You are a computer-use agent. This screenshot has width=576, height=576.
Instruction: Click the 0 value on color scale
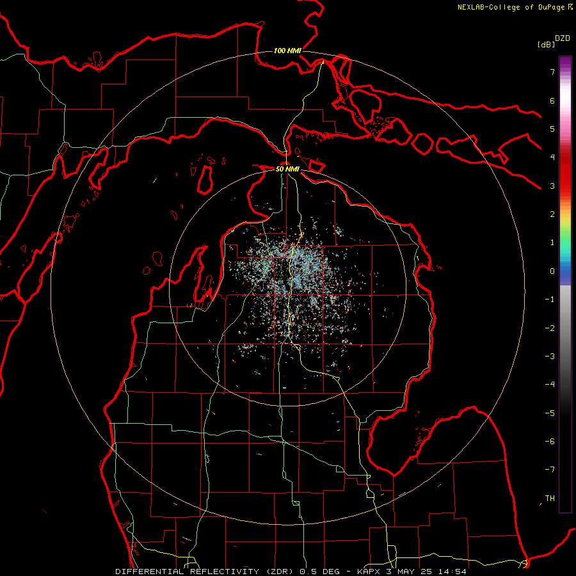(552, 271)
